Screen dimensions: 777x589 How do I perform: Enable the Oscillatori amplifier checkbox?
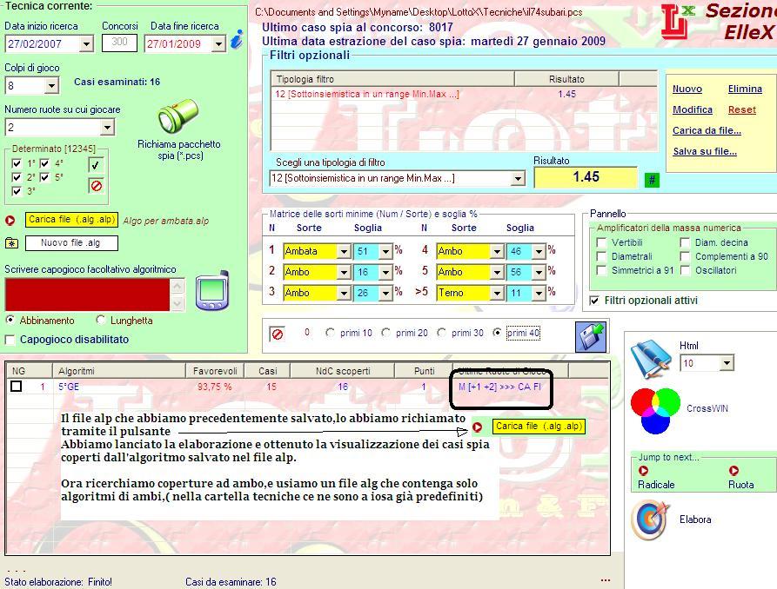coord(685,270)
